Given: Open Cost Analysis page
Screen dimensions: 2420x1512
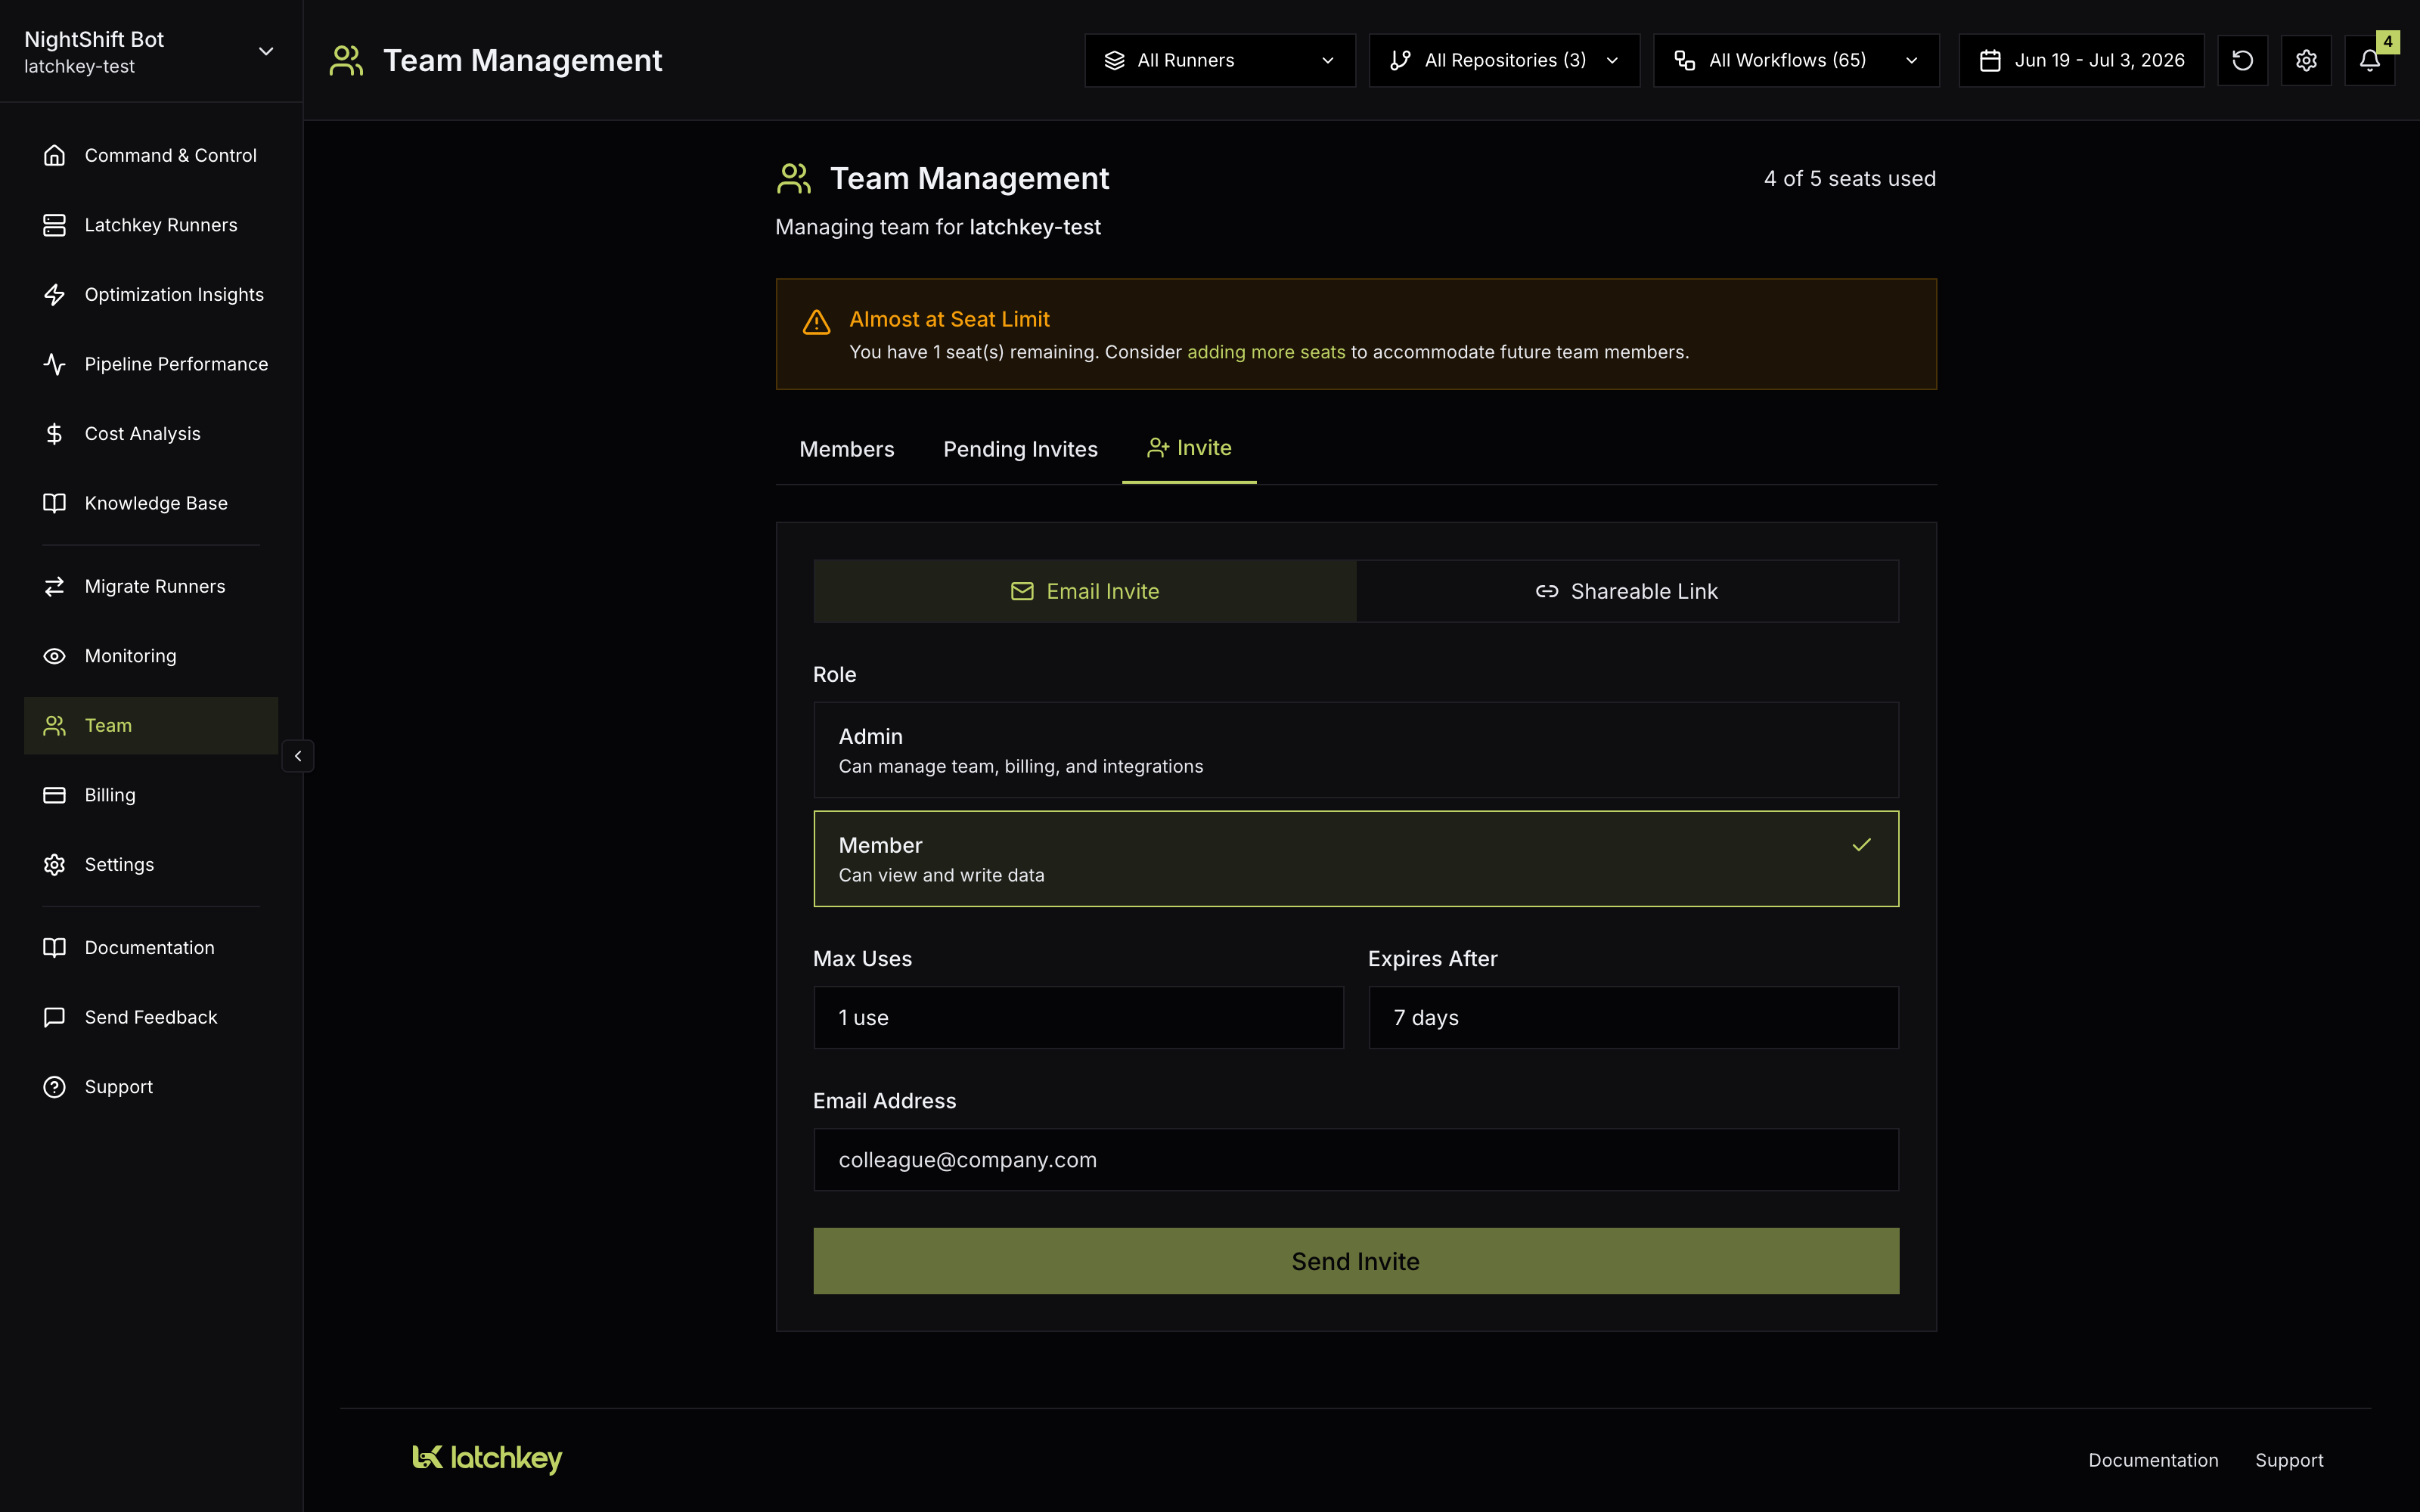Looking at the screenshot, I should click(x=151, y=433).
